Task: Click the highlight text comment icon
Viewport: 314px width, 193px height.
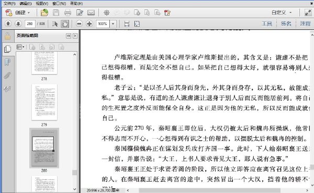Action: pos(127,13)
